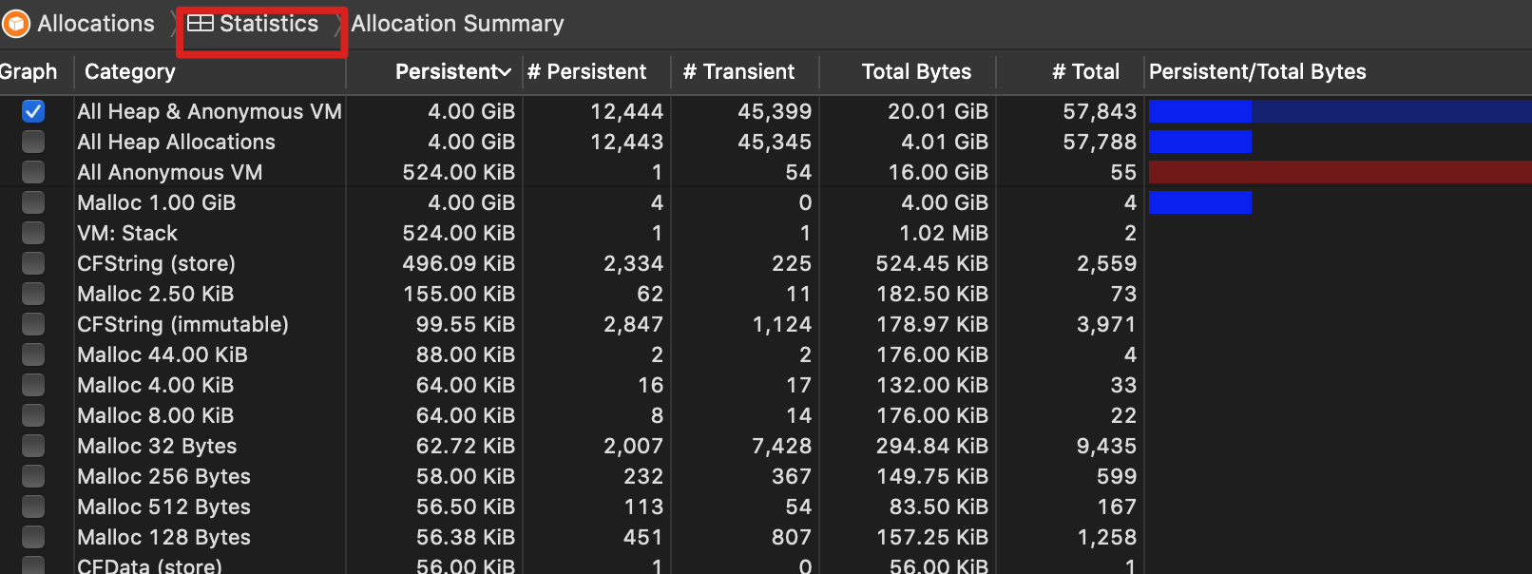Image resolution: width=1532 pixels, height=574 pixels.
Task: Click the orange Allocations instrument icon
Action: point(16,24)
